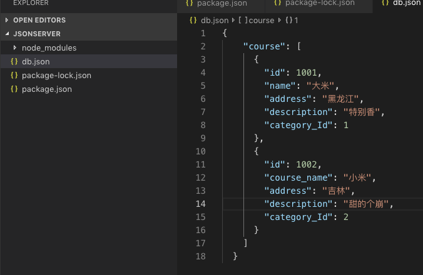Click the JSON icon on the package-lock.json tab

pyautogui.click(x=278, y=3)
